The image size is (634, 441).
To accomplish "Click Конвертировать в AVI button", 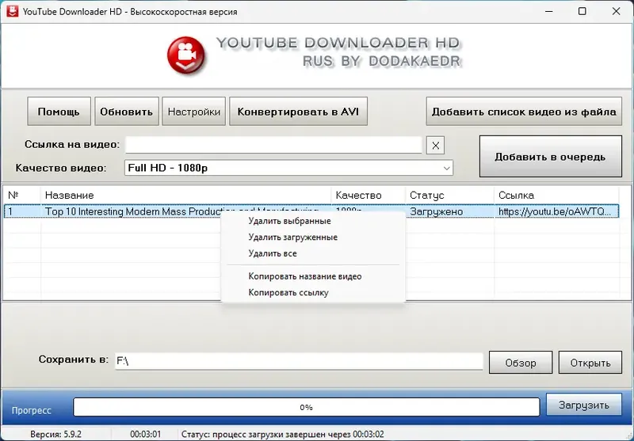I will coord(299,112).
